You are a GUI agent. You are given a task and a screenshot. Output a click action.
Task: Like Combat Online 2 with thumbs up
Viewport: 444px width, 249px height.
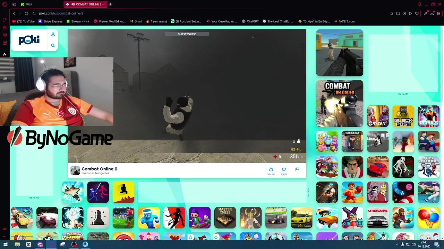[x=271, y=169]
